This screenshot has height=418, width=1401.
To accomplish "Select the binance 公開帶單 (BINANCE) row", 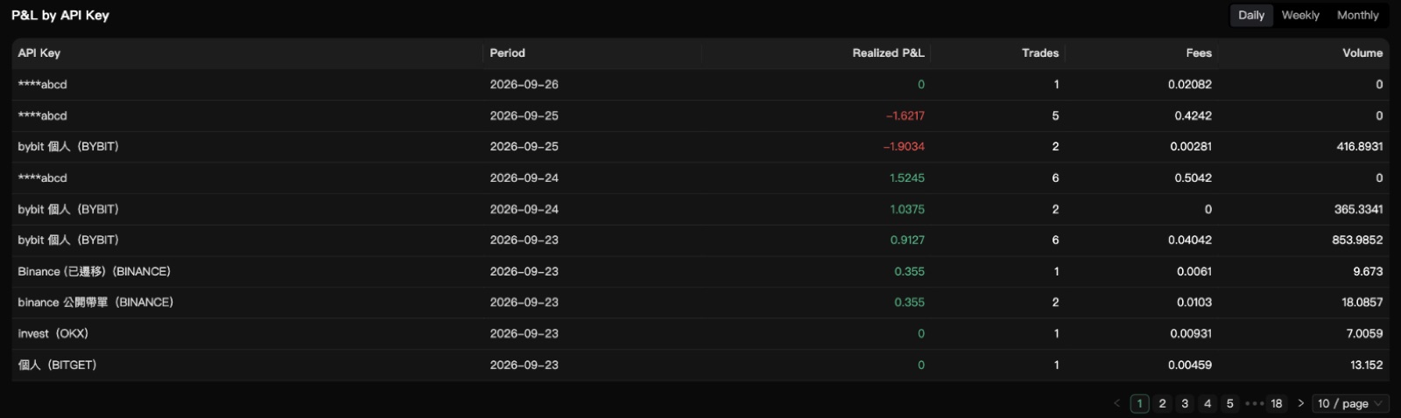I will click(700, 303).
